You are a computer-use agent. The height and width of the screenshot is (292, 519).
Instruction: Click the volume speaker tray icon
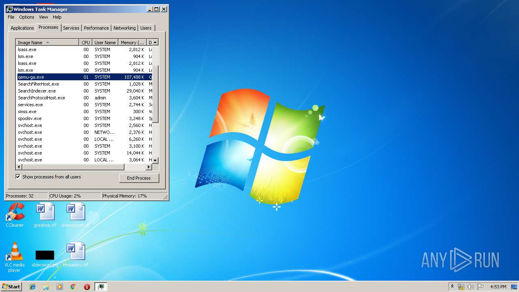coord(471,287)
